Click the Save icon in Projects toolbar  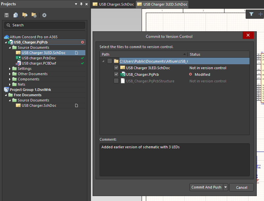pyautogui.click(x=7, y=15)
